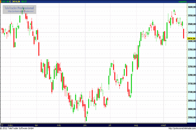Click the 3250,00 price axis label

tap(191, 67)
